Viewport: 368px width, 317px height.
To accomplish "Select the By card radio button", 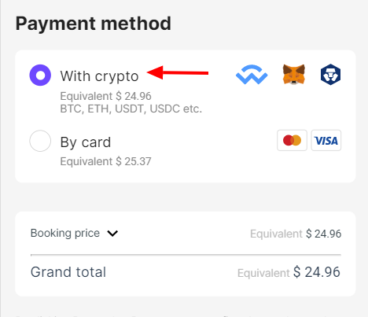I will pos(40,141).
